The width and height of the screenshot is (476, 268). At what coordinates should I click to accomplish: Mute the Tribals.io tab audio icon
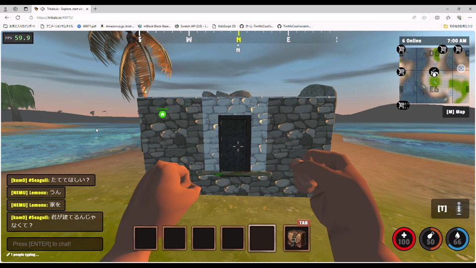[43, 9]
